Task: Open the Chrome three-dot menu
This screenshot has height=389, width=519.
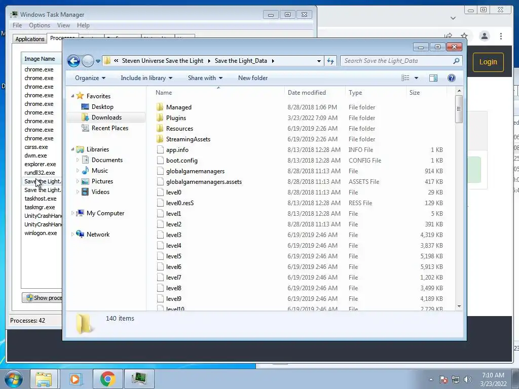Action: (x=501, y=36)
